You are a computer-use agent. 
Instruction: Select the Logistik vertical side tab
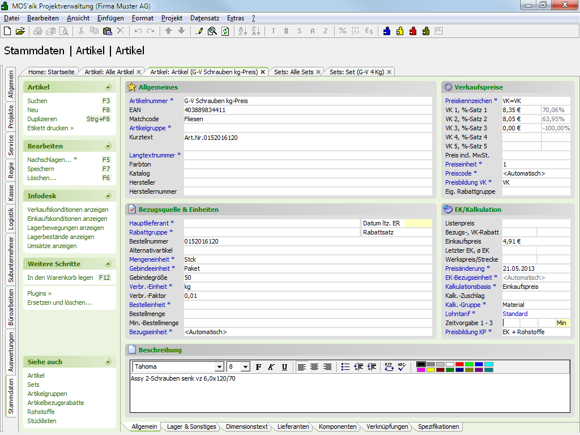click(x=11, y=219)
